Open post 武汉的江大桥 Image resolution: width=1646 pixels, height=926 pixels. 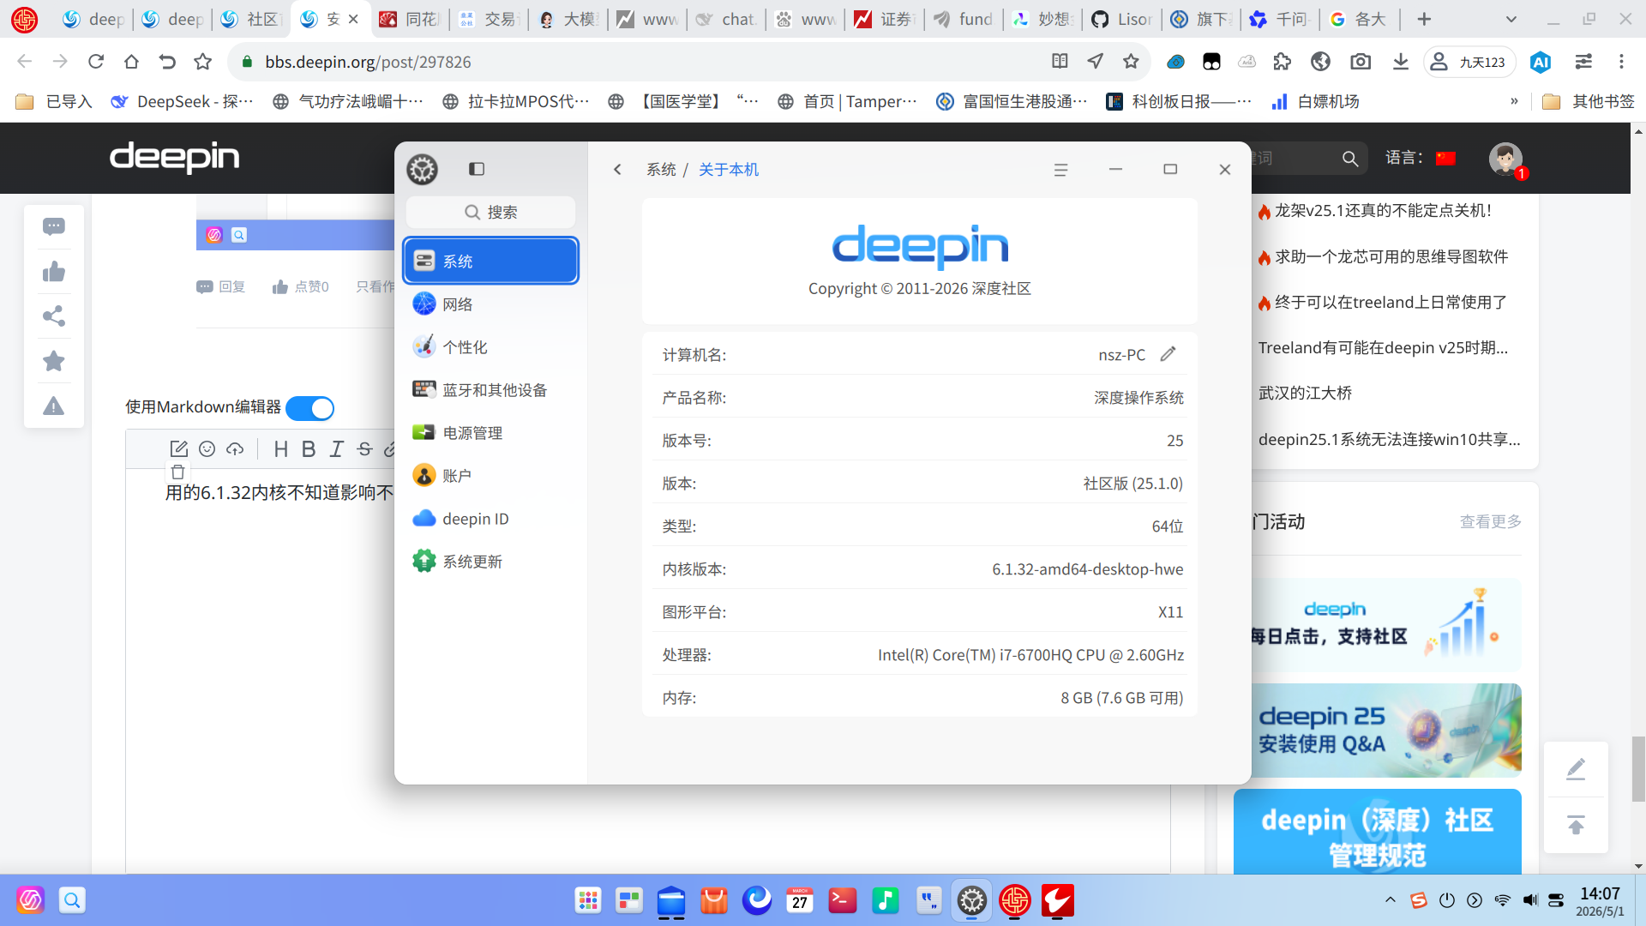pos(1305,393)
